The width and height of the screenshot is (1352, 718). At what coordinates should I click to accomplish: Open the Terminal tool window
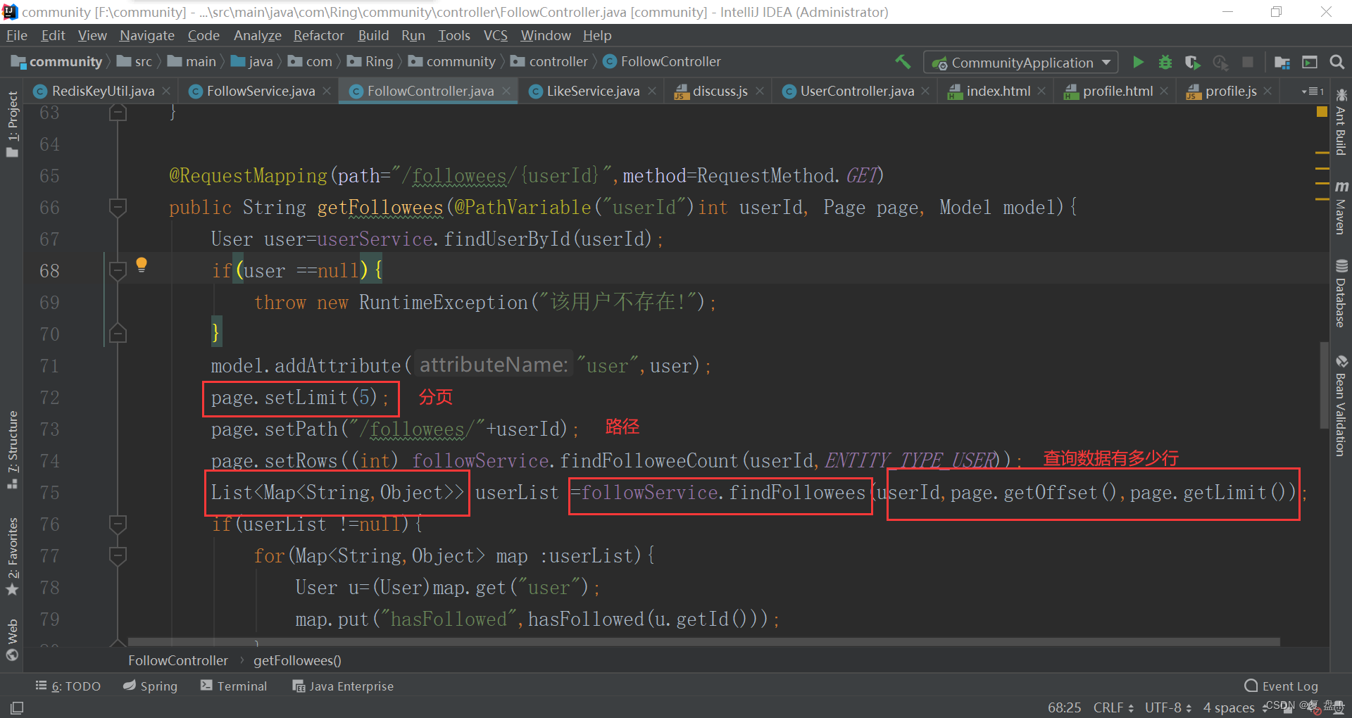point(234,686)
